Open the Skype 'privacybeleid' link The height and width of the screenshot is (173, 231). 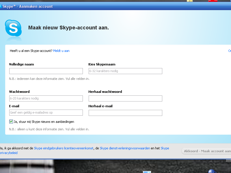9,153
